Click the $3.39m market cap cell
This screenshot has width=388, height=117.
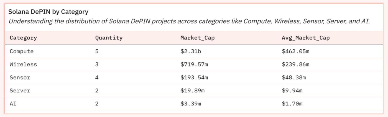click(x=191, y=104)
